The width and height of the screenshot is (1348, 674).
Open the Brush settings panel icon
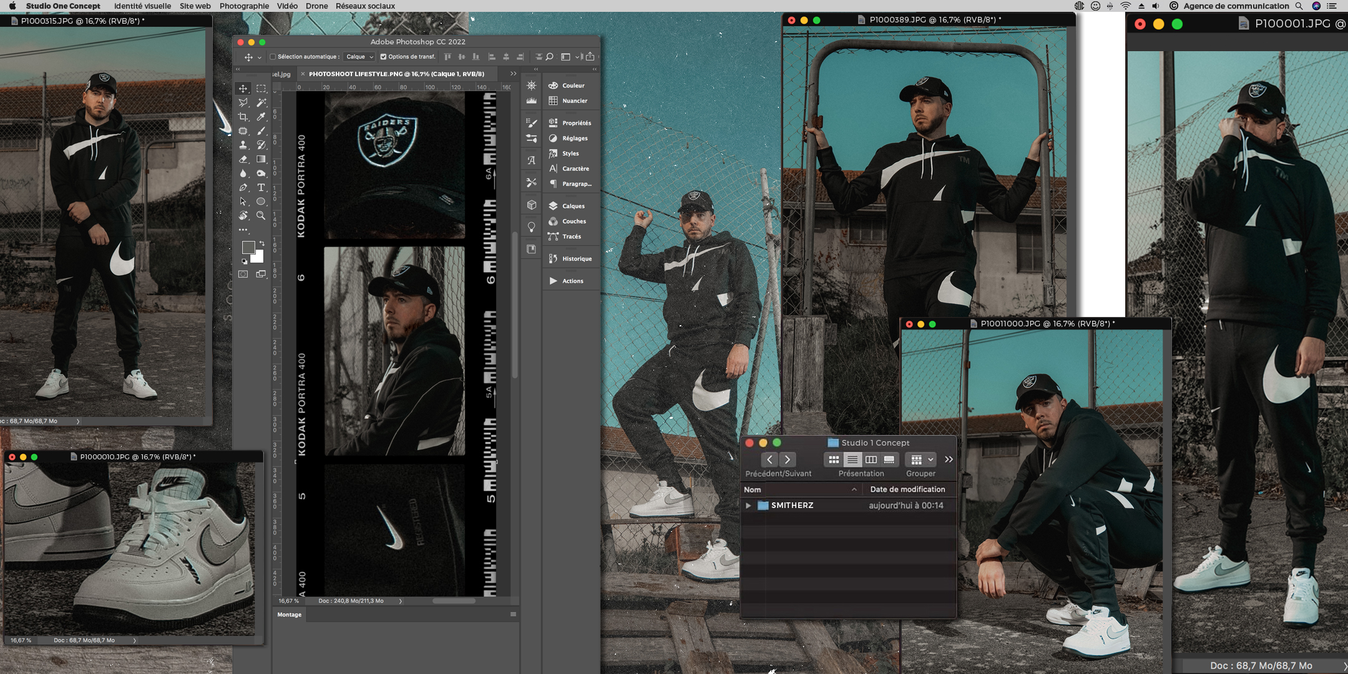tap(532, 123)
